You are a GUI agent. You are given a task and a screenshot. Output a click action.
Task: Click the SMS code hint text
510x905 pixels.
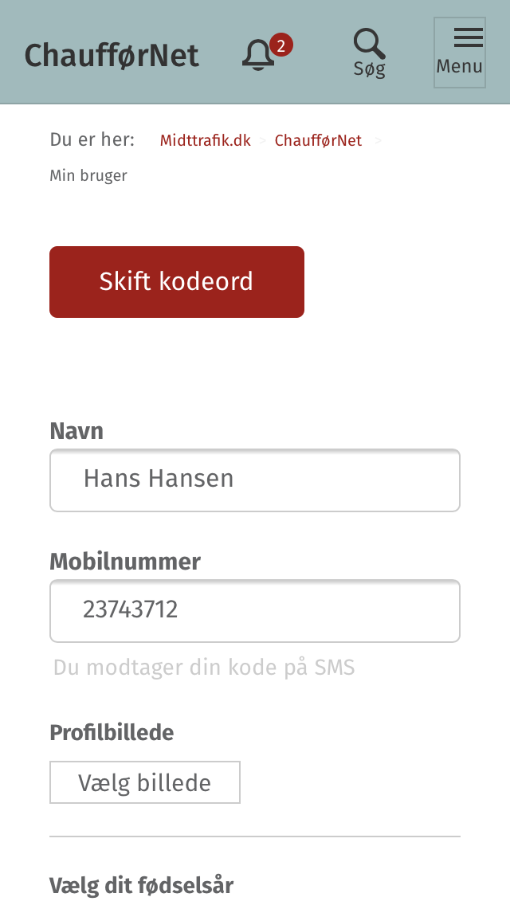204,668
